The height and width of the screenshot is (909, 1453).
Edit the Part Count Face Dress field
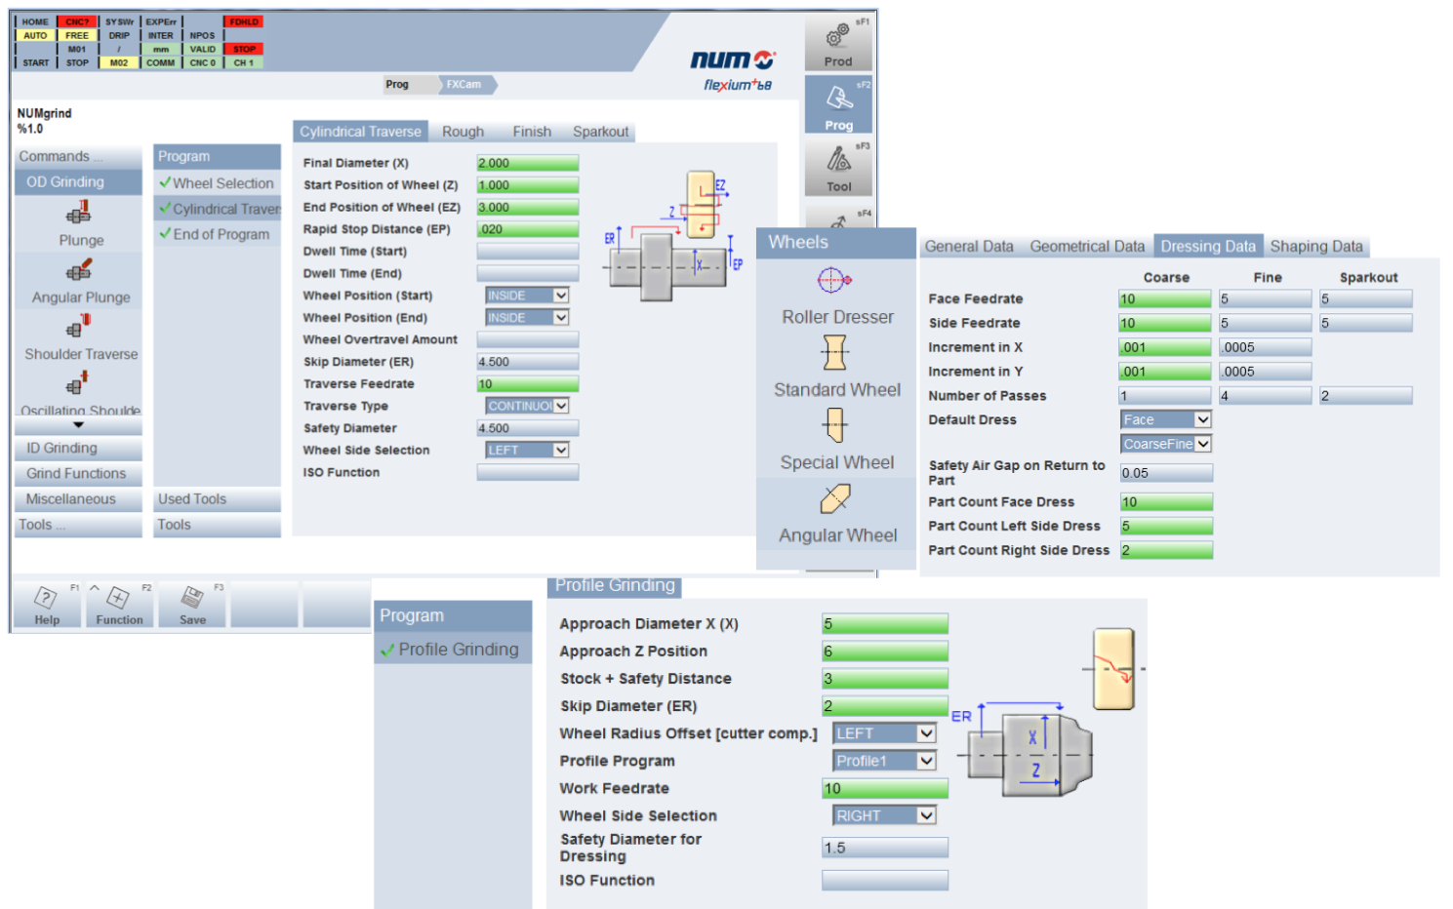pyautogui.click(x=1166, y=502)
